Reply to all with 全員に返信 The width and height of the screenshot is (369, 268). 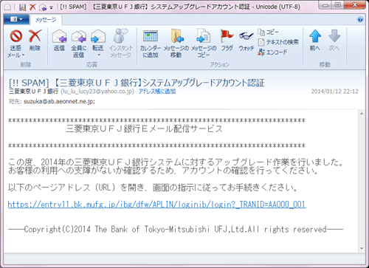tap(79, 44)
